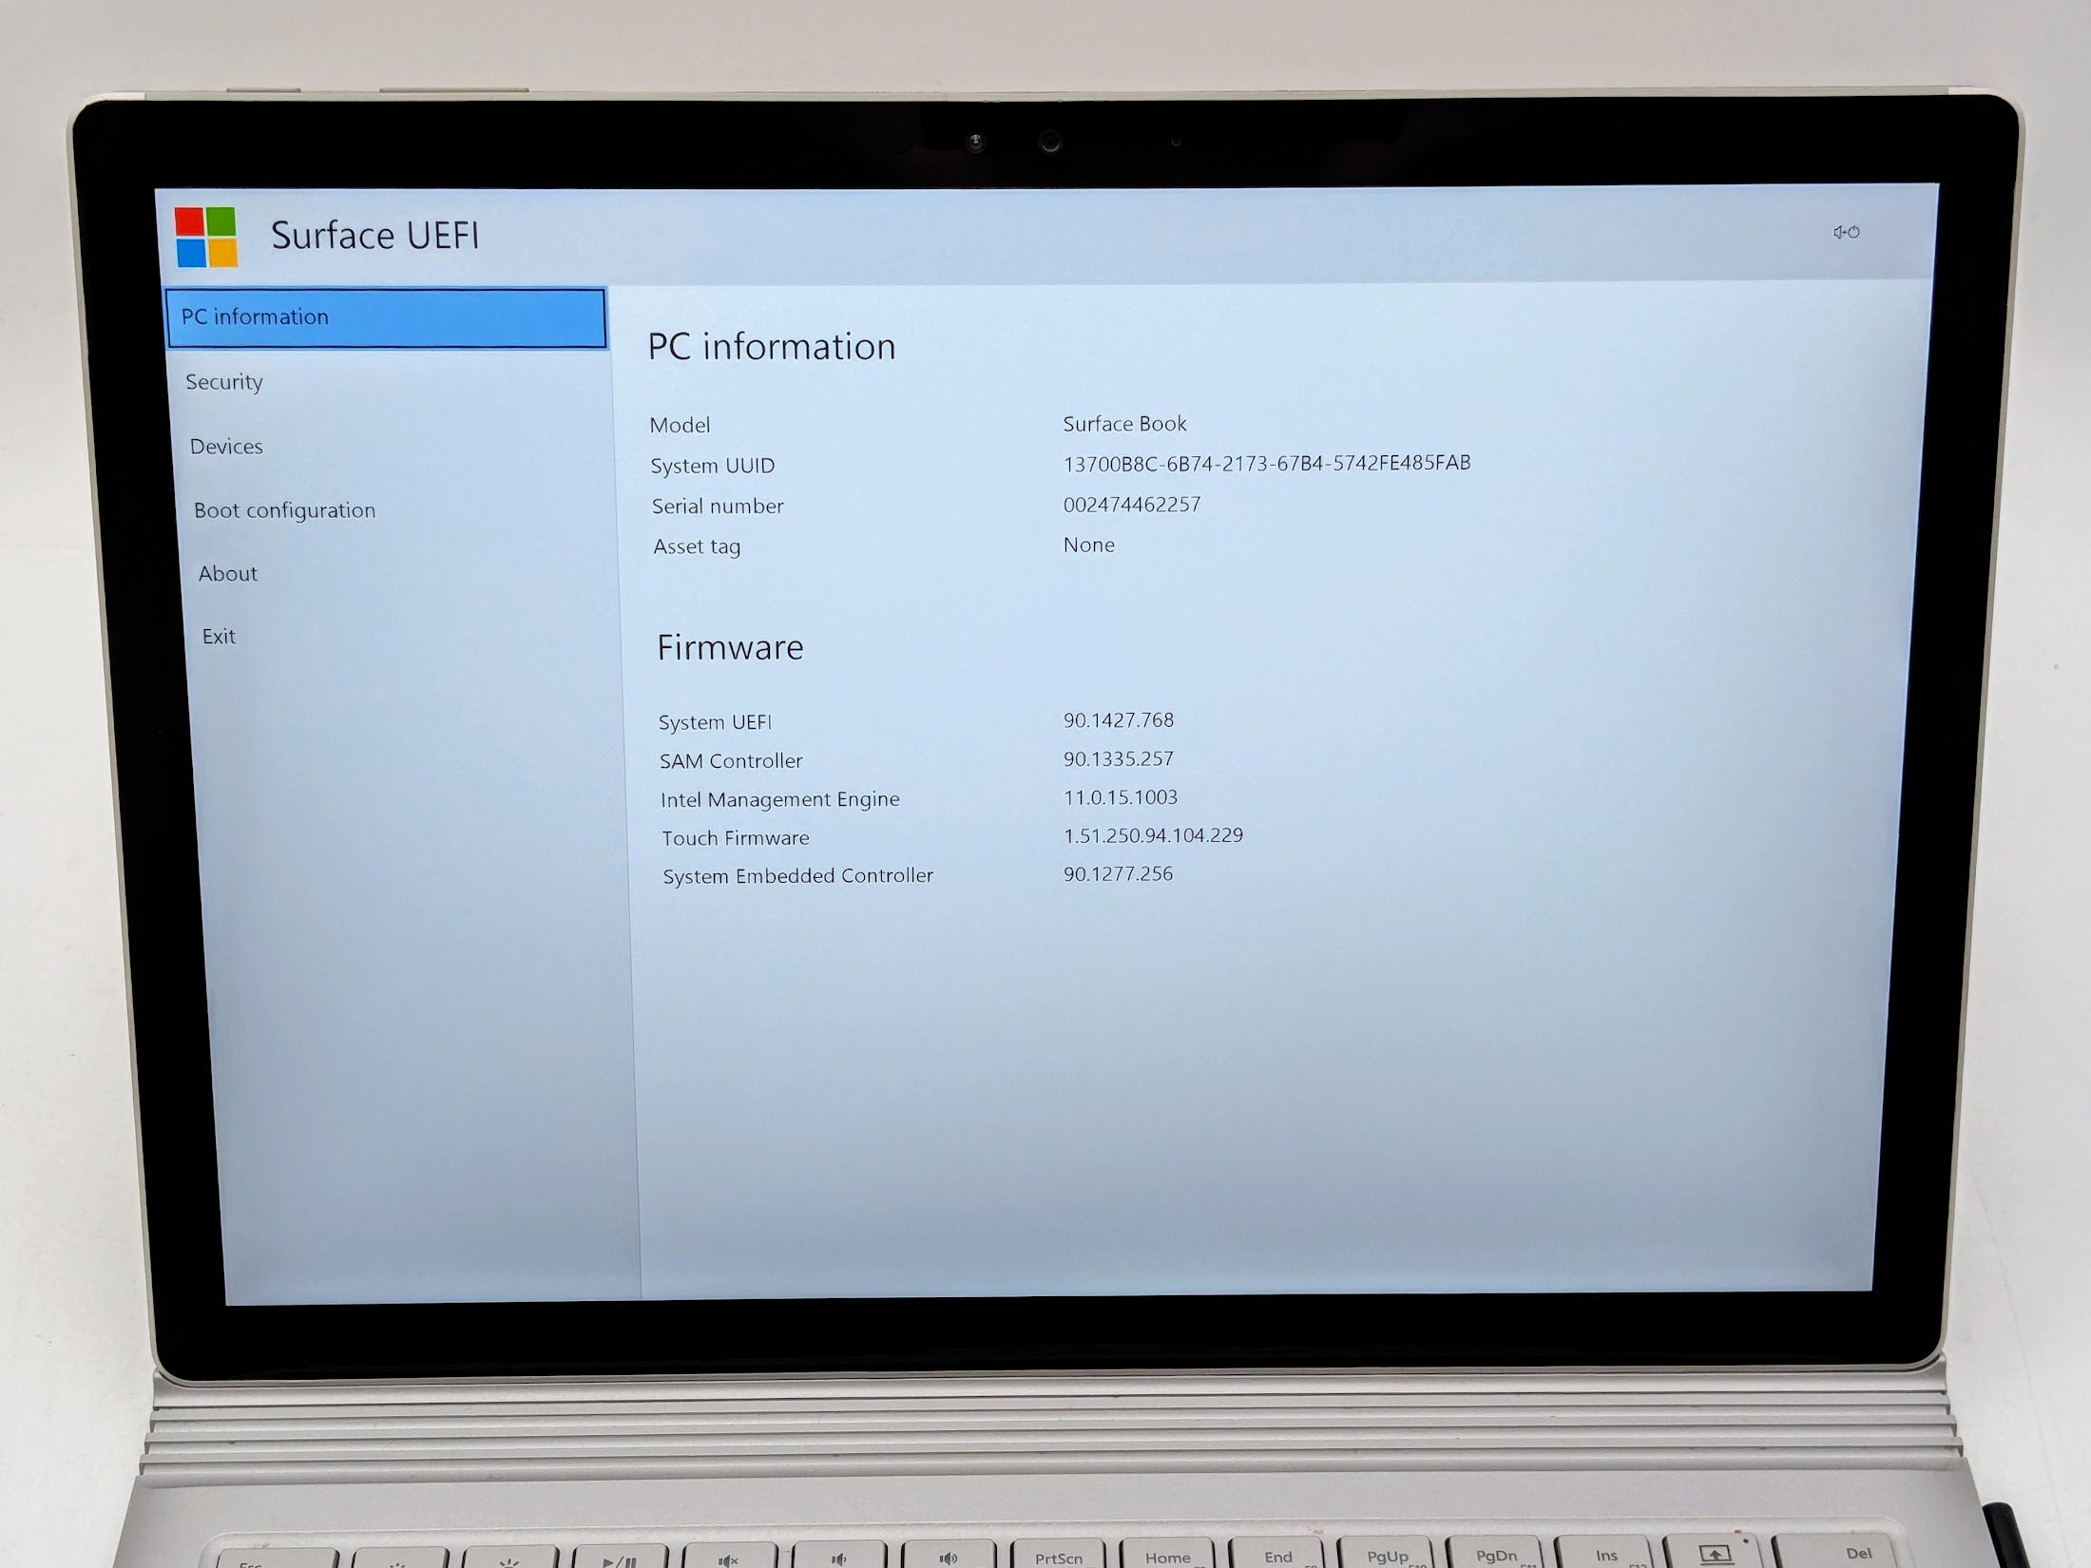Open the Security section
Screen dimensions: 2091x1568
point(224,382)
